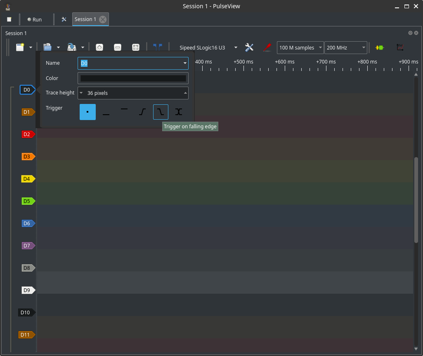Expand the 200 MHz sample rate dropdown
The image size is (423, 356).
click(x=345, y=48)
